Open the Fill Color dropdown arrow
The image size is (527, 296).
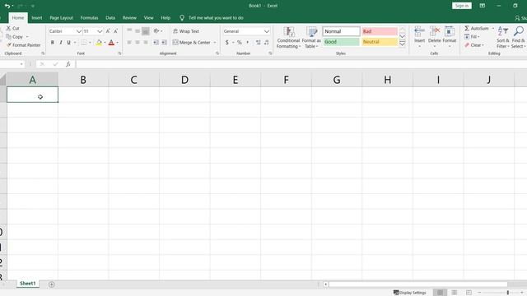[x=105, y=43]
